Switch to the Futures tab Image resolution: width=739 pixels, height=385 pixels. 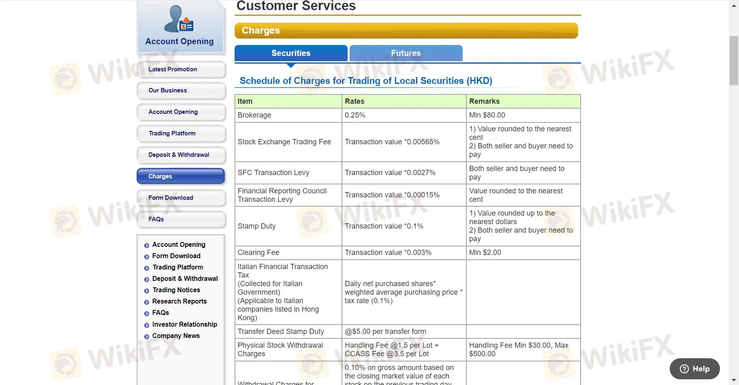click(x=406, y=53)
